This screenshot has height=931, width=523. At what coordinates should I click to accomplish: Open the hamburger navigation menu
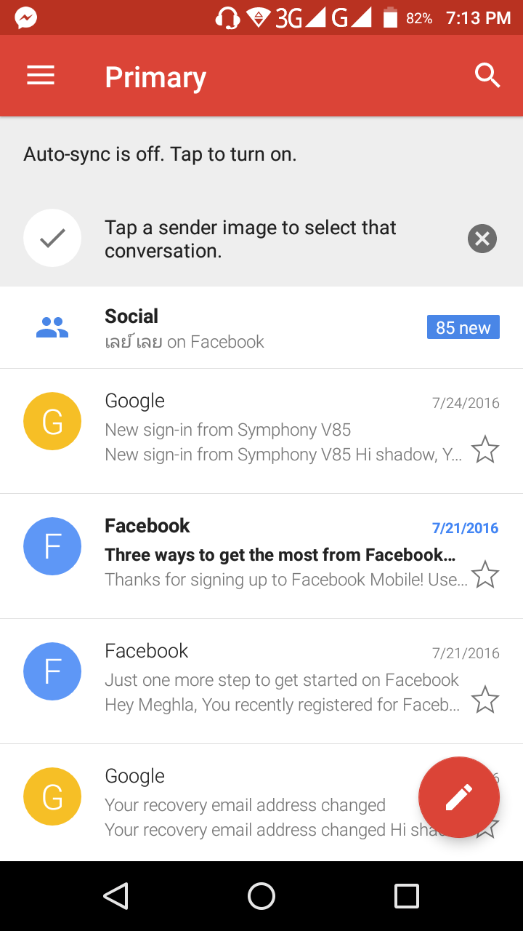(41, 76)
